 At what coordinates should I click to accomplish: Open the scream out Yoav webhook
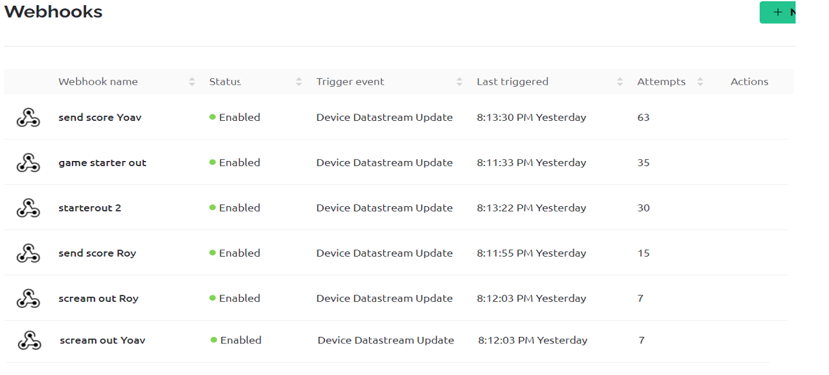click(102, 341)
